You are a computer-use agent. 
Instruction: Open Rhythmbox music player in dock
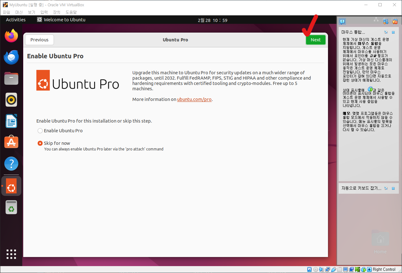click(x=11, y=100)
